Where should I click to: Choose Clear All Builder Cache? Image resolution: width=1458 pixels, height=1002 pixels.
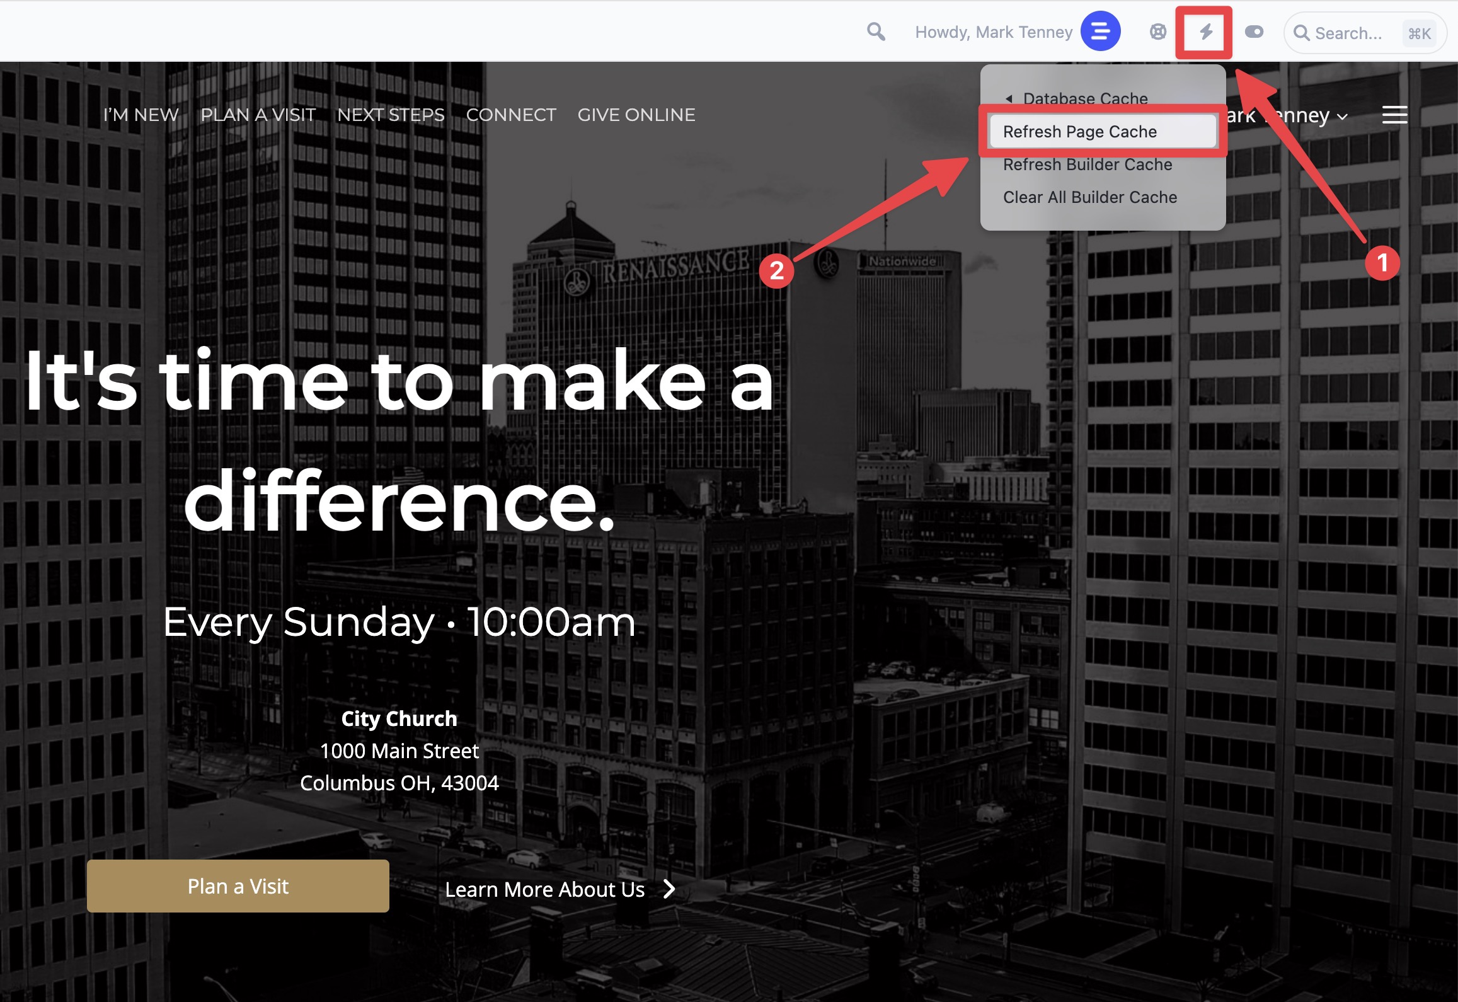tap(1090, 197)
